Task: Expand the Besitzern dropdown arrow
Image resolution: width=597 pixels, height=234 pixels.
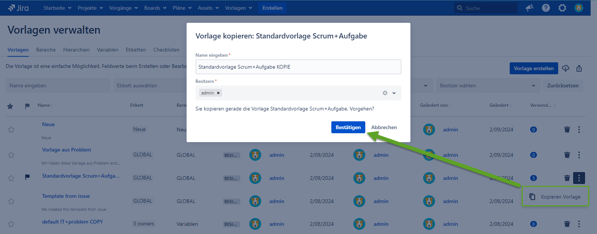Action: tap(394, 93)
